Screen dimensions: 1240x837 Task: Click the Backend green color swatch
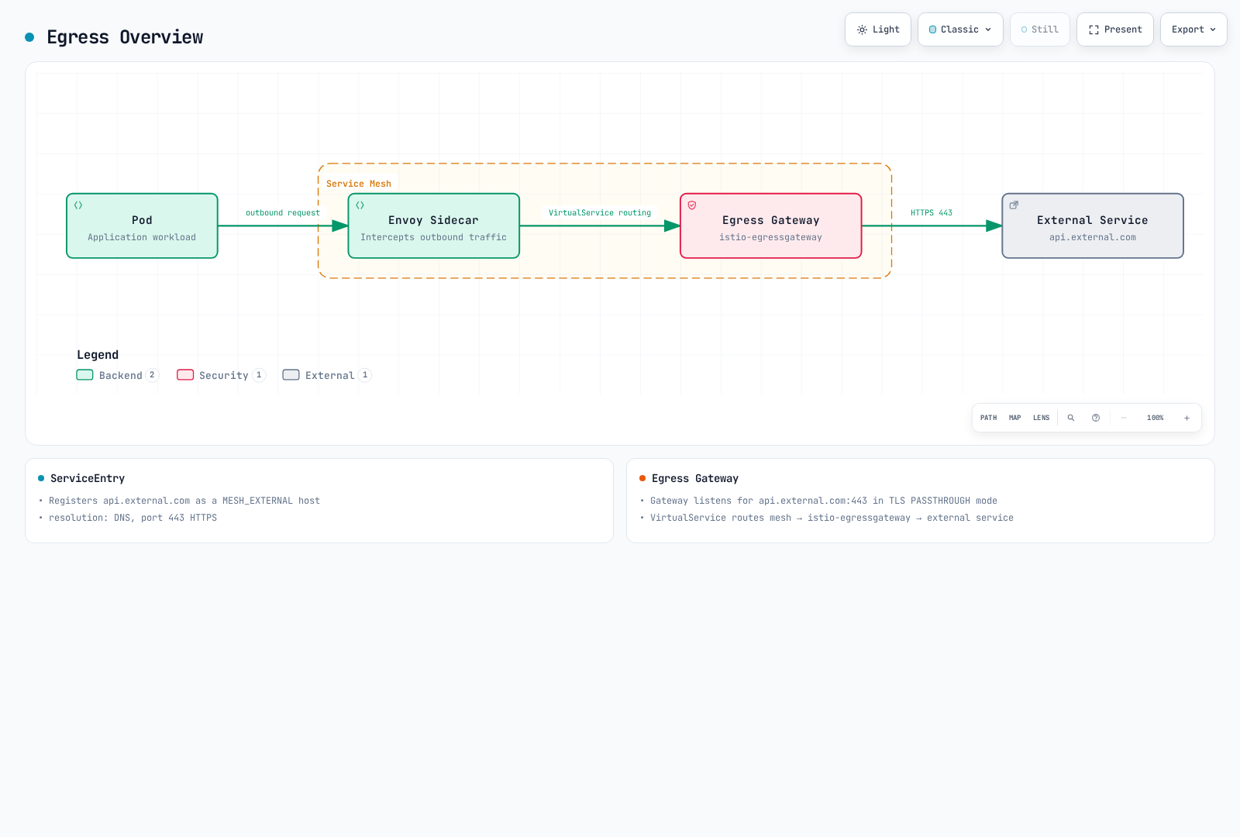[84, 375]
